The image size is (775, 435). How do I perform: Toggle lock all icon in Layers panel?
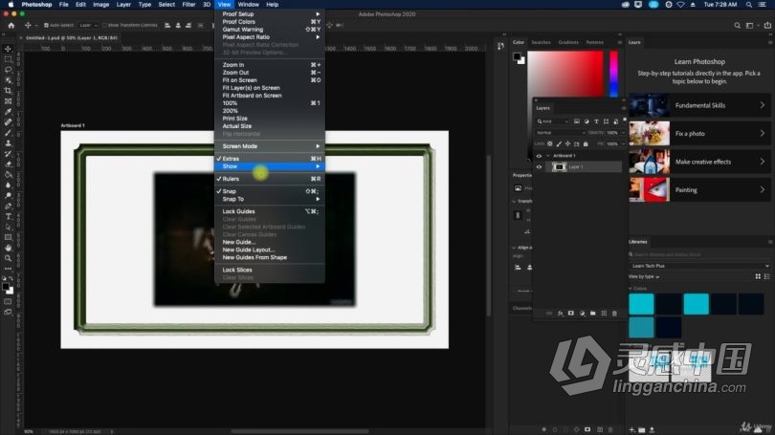click(x=586, y=143)
